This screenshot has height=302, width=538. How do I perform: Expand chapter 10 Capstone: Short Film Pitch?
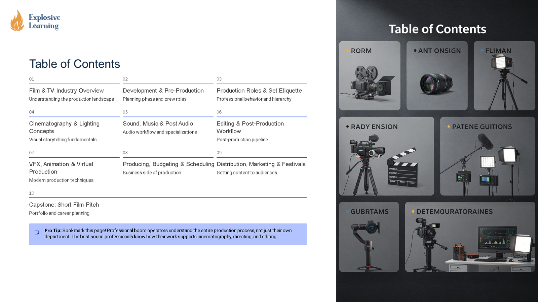[x=64, y=205]
